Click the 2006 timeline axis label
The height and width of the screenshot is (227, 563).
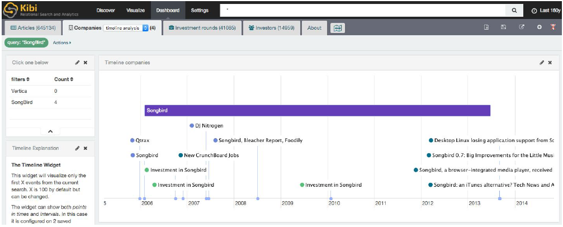point(147,204)
